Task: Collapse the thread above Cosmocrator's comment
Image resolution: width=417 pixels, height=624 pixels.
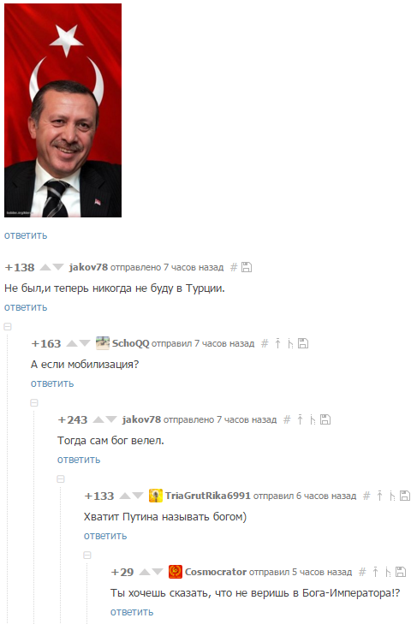Action: tap(87, 555)
